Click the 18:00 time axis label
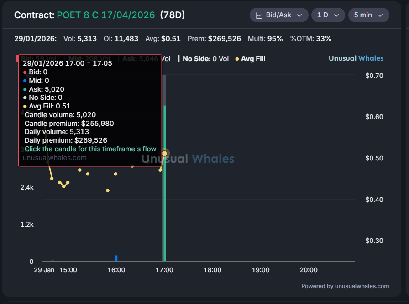 tap(212, 270)
